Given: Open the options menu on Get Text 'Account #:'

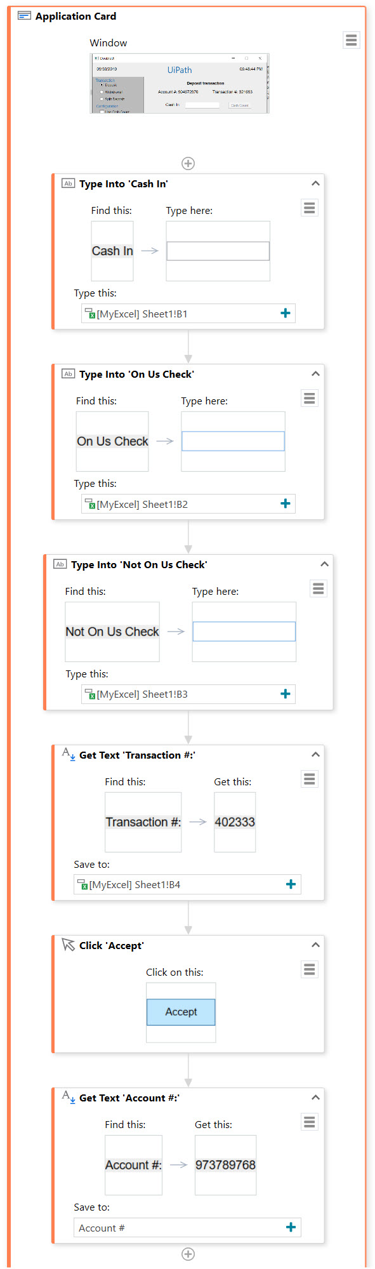Looking at the screenshot, I should pos(309,1122).
